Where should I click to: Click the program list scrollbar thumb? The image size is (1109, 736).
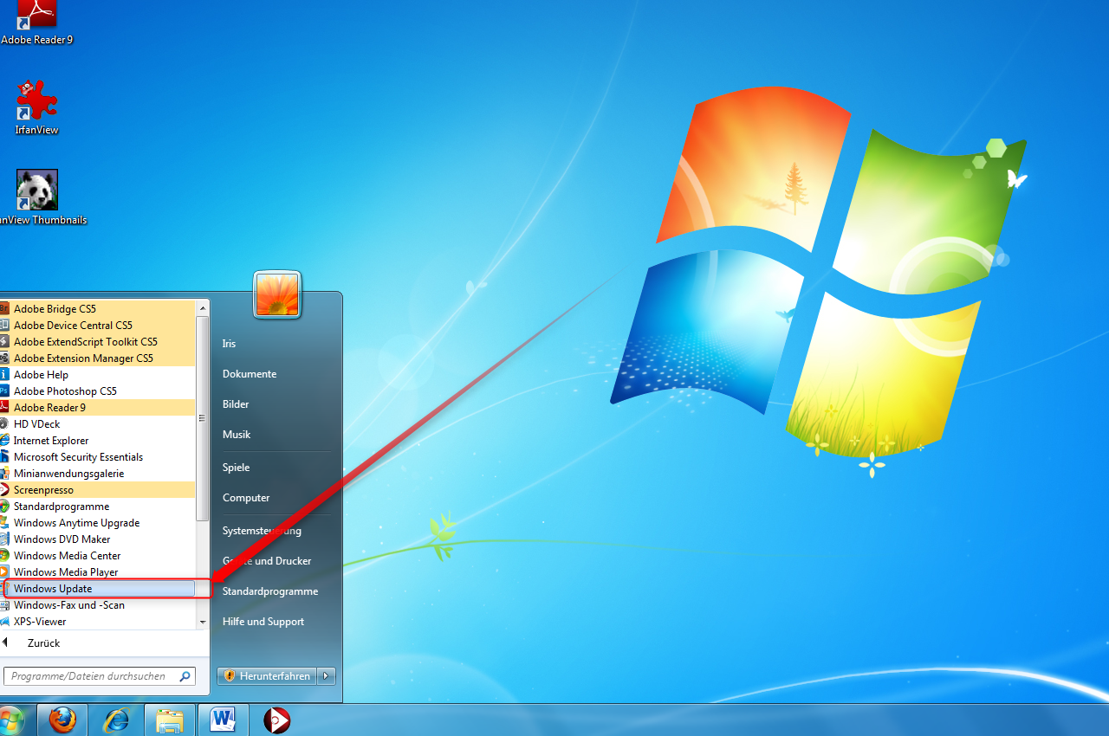203,418
